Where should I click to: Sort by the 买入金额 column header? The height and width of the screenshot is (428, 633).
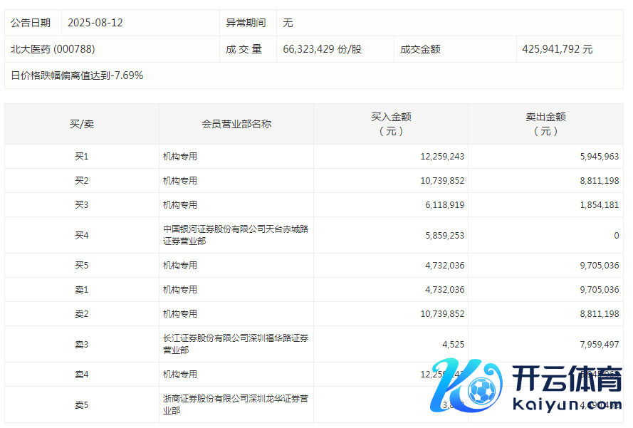point(391,124)
